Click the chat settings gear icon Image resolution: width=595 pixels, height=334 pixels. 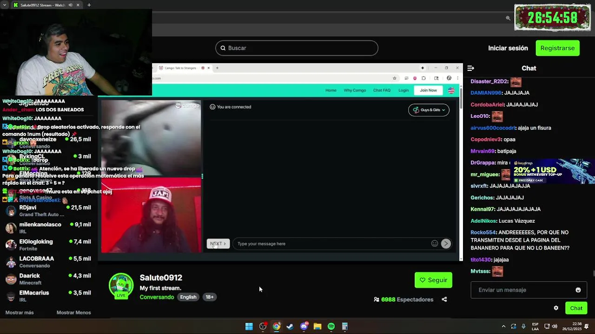(556, 308)
